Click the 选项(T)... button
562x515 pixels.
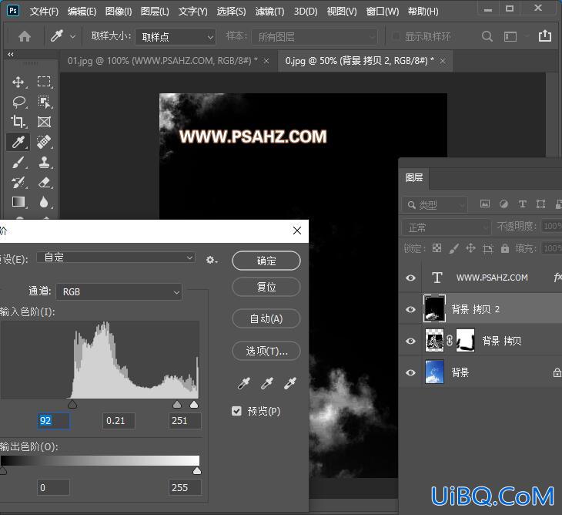(266, 351)
